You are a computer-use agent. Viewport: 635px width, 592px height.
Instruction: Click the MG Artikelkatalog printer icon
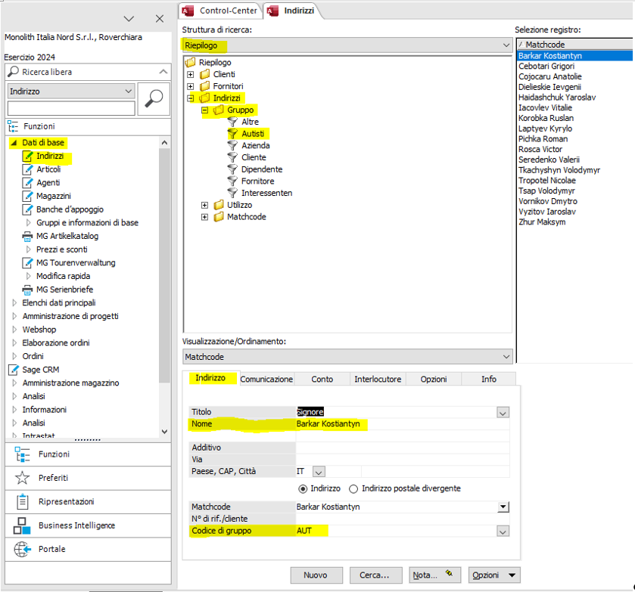point(28,236)
